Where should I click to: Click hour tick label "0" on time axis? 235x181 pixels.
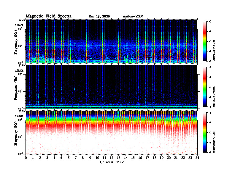coord(26,158)
